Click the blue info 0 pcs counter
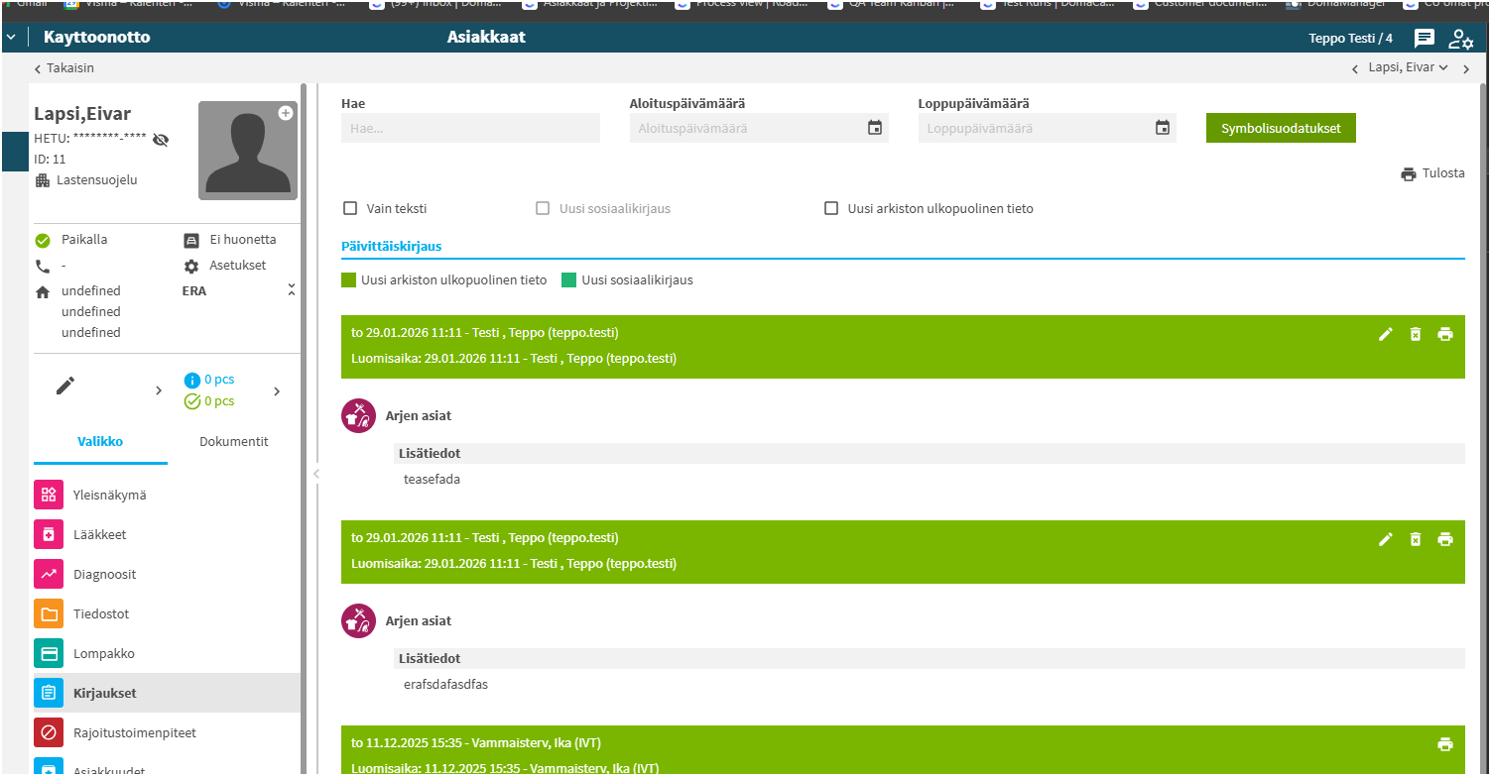The width and height of the screenshot is (1491, 776). click(x=209, y=380)
